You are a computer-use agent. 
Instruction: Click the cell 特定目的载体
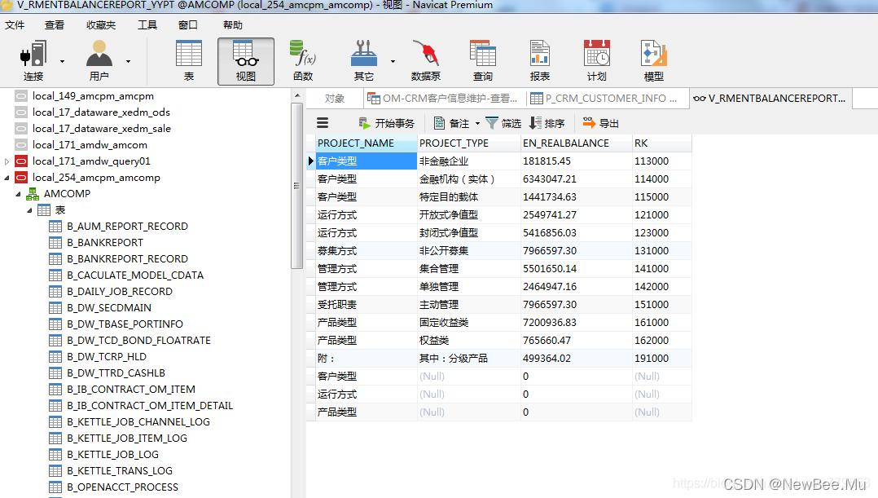[468, 196]
